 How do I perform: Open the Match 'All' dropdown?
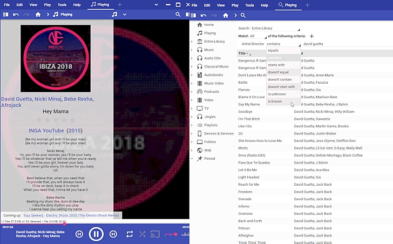258,36
